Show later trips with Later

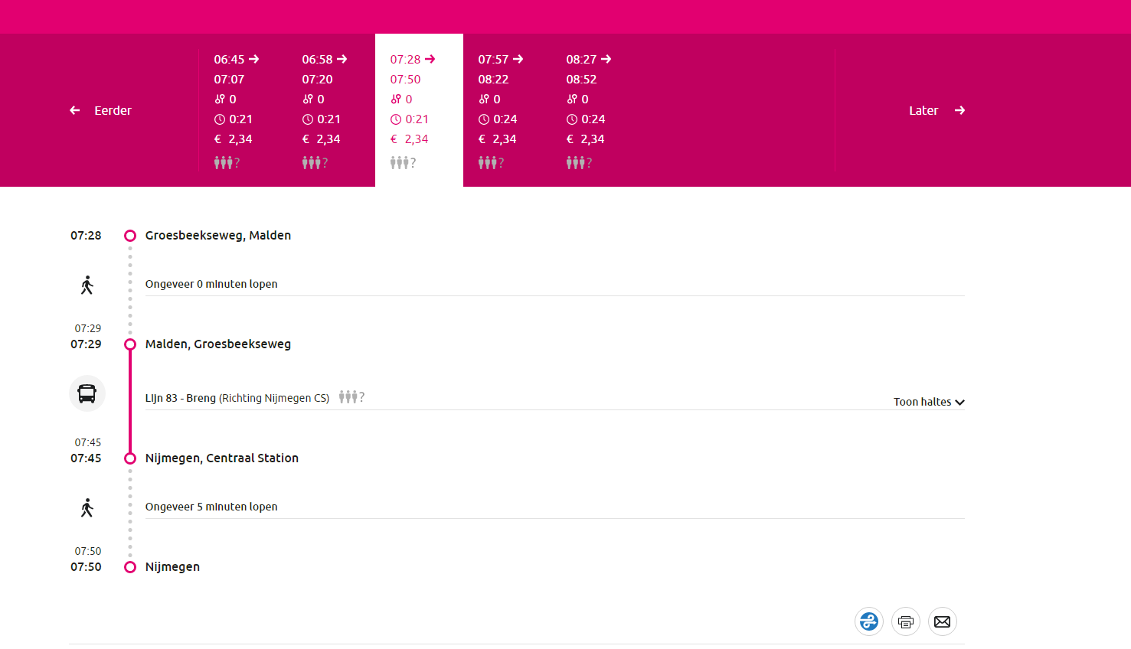(936, 110)
